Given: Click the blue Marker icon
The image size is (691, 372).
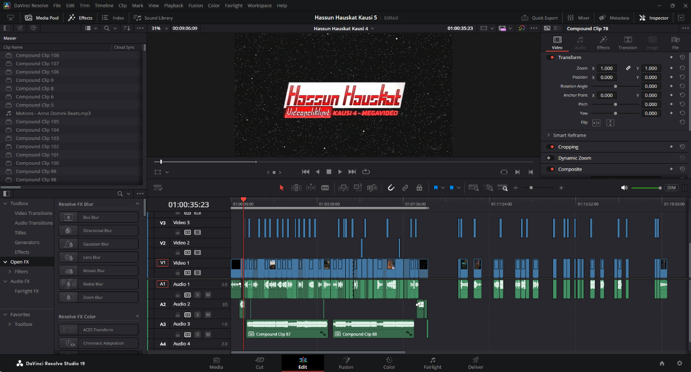Looking at the screenshot, I should 451,188.
